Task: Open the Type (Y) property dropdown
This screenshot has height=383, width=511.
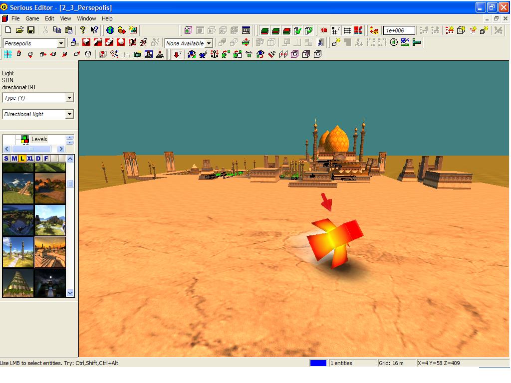Action: (x=69, y=98)
